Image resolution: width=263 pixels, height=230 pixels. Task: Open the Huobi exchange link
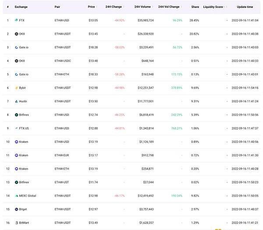(23, 101)
